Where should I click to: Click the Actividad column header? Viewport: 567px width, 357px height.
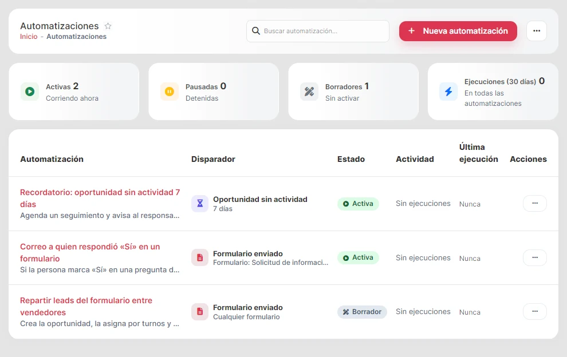coord(415,159)
